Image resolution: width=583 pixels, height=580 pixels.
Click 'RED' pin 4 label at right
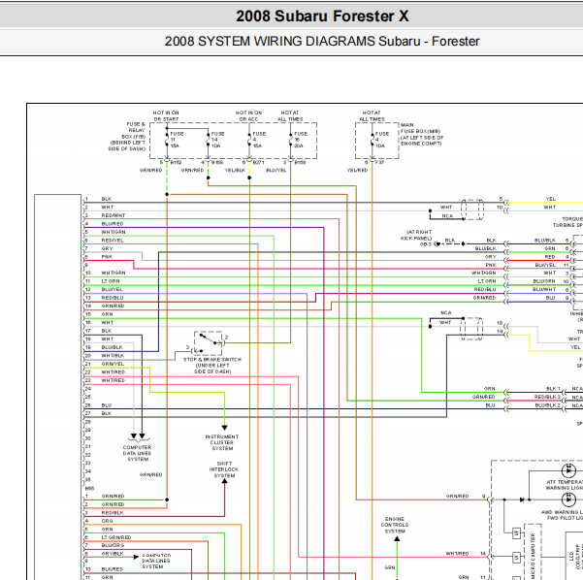point(550,257)
